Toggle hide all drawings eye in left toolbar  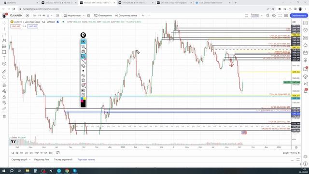pos(4,102)
